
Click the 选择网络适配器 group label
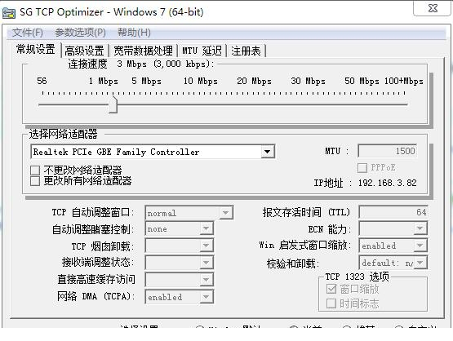tap(64, 134)
